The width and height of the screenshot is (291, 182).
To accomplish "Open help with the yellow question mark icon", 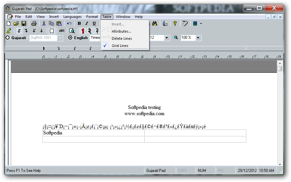I will tap(175, 23).
